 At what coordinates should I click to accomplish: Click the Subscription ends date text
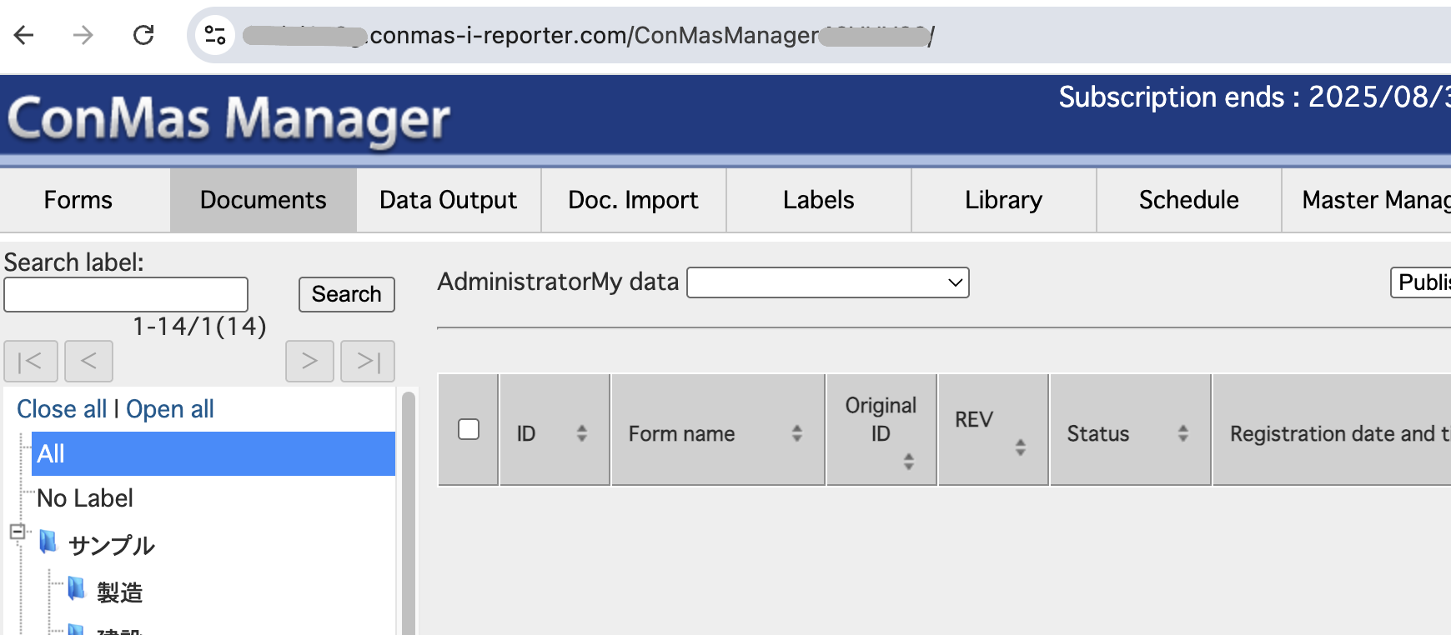pos(1255,97)
